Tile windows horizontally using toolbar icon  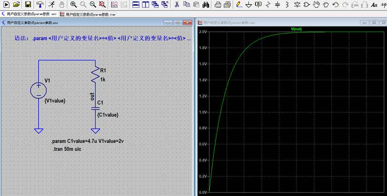pyautogui.click(x=136, y=4)
